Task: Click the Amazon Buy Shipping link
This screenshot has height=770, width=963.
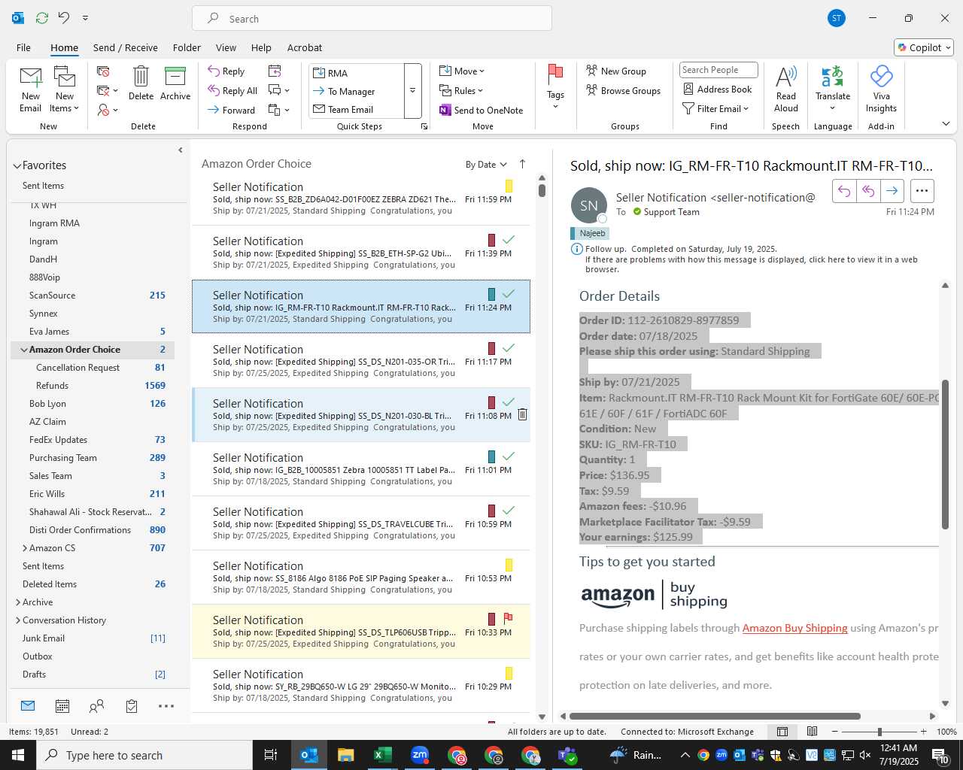Action: coord(794,628)
